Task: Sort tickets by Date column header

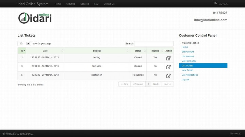Action: tap(45, 51)
